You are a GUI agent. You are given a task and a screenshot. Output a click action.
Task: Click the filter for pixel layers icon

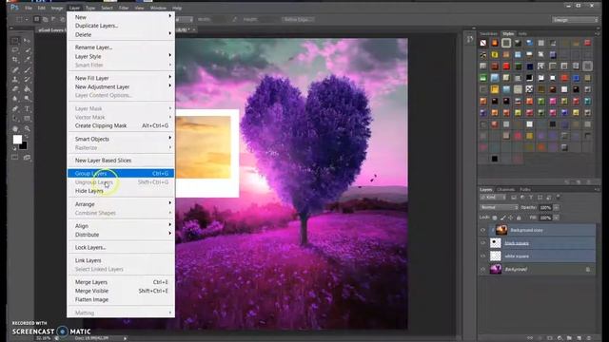(514, 198)
